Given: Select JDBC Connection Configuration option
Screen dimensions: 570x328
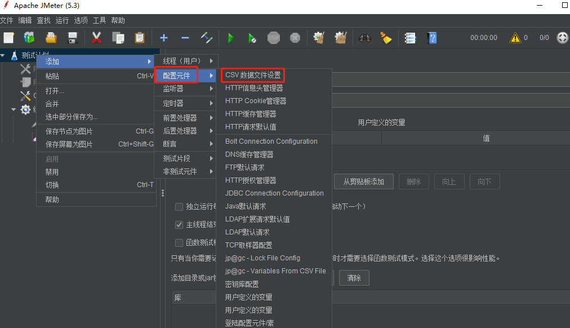Looking at the screenshot, I should [274, 193].
